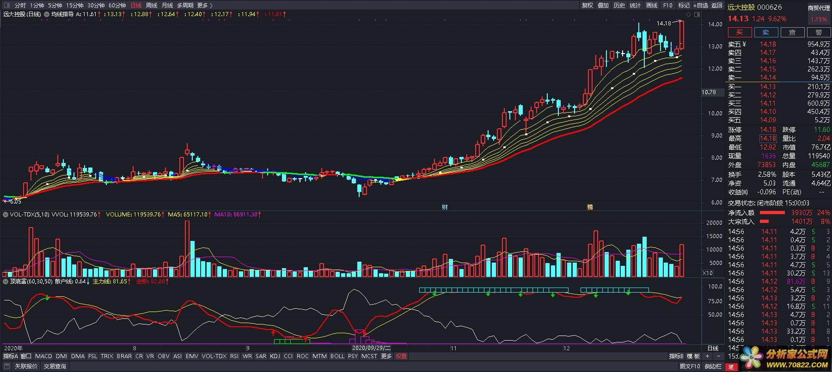Click the 日线 period label at axis end
This screenshot has width=832, height=372.
pyautogui.click(x=713, y=348)
